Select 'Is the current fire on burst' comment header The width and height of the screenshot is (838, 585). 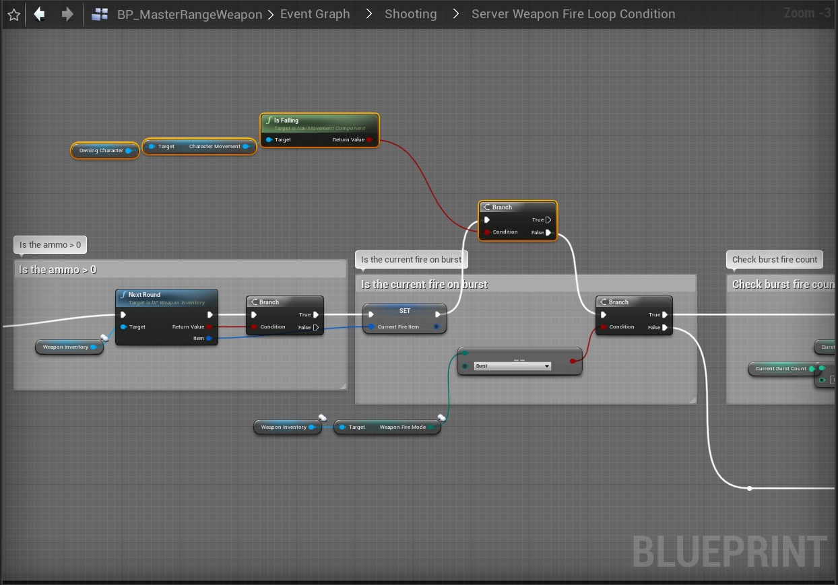[525, 284]
